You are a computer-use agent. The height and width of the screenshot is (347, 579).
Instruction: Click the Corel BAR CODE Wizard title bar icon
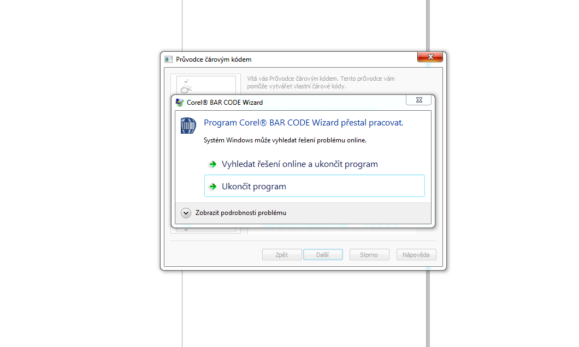(180, 103)
